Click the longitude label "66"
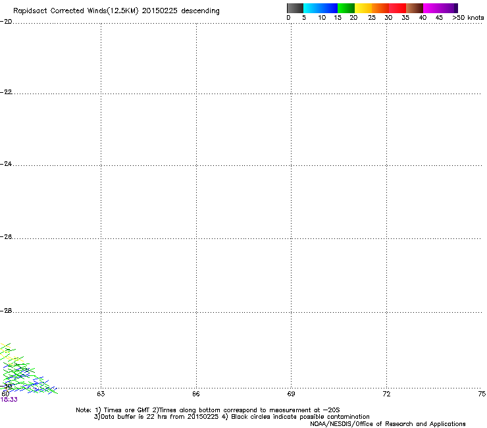The image size is (487, 428). 196,394
